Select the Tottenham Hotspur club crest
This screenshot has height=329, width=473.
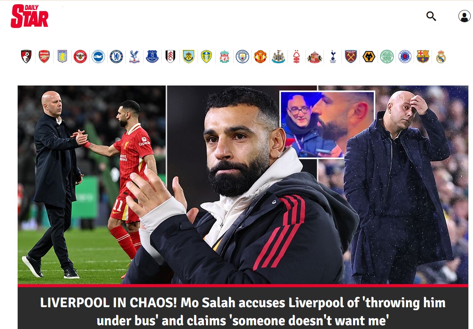pos(332,56)
